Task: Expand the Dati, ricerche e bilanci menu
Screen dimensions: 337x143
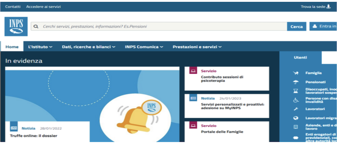Action: point(89,47)
